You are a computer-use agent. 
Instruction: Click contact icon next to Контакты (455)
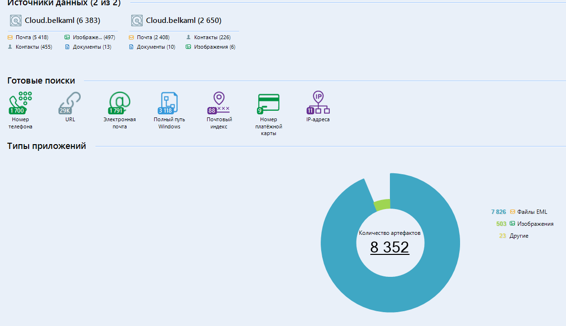[10, 47]
